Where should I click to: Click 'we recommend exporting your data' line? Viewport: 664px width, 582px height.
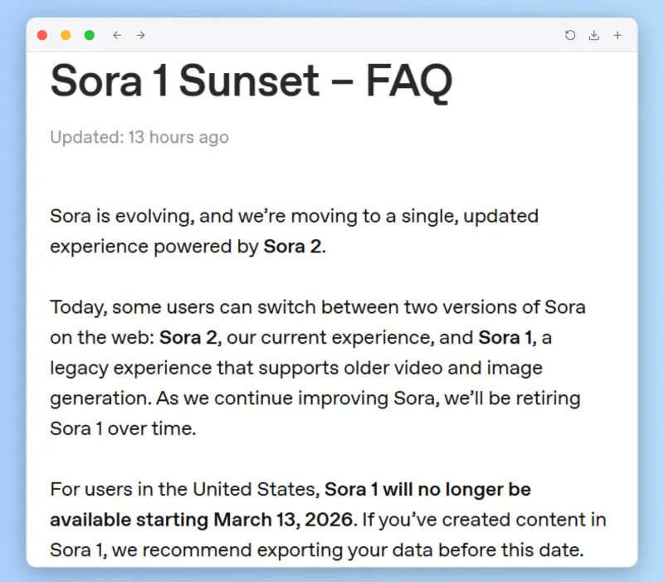[316, 550]
